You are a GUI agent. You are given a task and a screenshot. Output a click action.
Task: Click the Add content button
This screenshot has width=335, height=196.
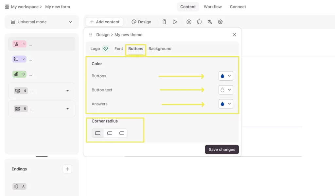(x=105, y=22)
